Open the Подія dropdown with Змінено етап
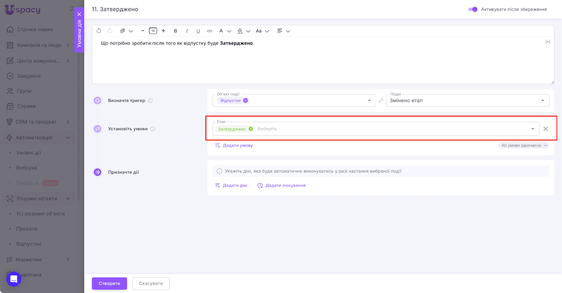Screen dimensions: 562x293 [x=467, y=101]
